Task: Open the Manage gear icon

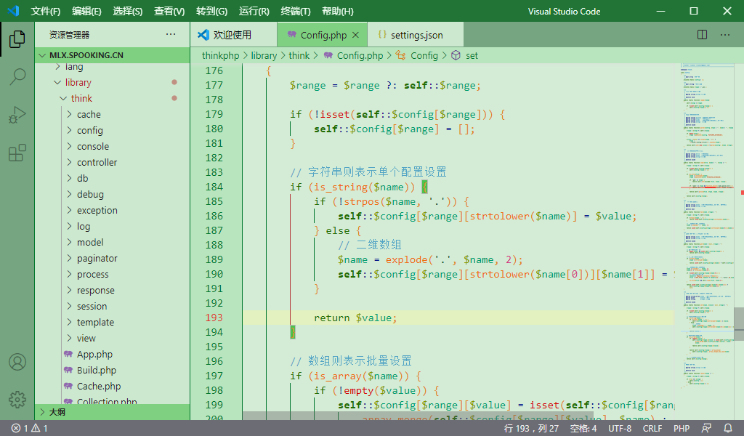Action: pyautogui.click(x=17, y=400)
